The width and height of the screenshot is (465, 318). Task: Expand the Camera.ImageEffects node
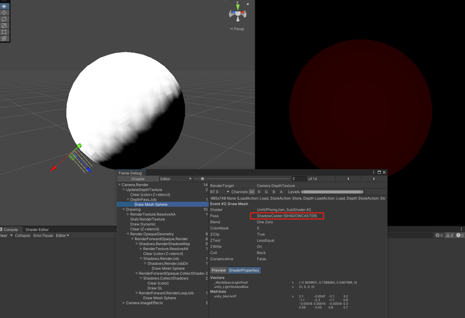(124, 303)
